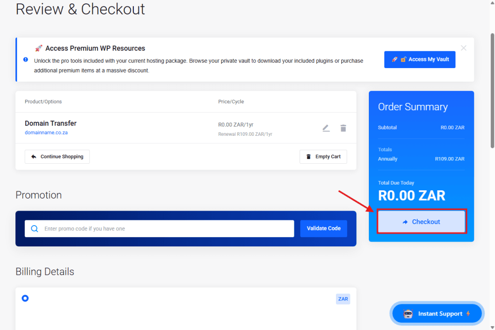Click the blue info icon in the banner
Screen dimensions: 495x330
pyautogui.click(x=26, y=59)
